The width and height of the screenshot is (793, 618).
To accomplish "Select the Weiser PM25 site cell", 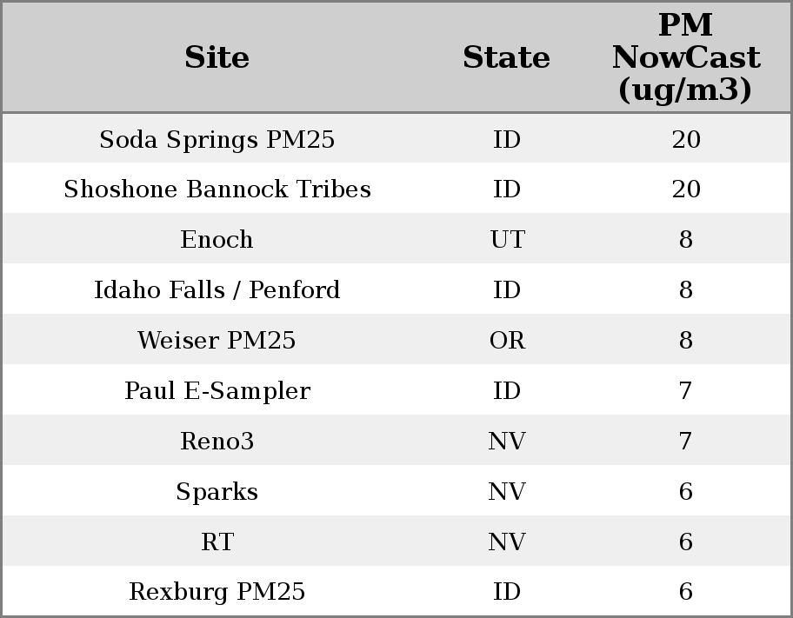I will (217, 341).
